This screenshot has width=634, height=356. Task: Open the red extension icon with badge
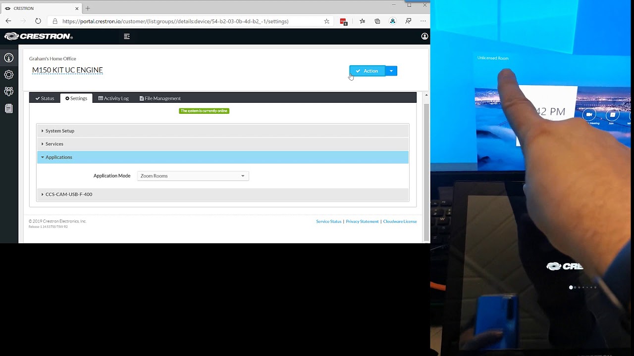click(x=343, y=21)
